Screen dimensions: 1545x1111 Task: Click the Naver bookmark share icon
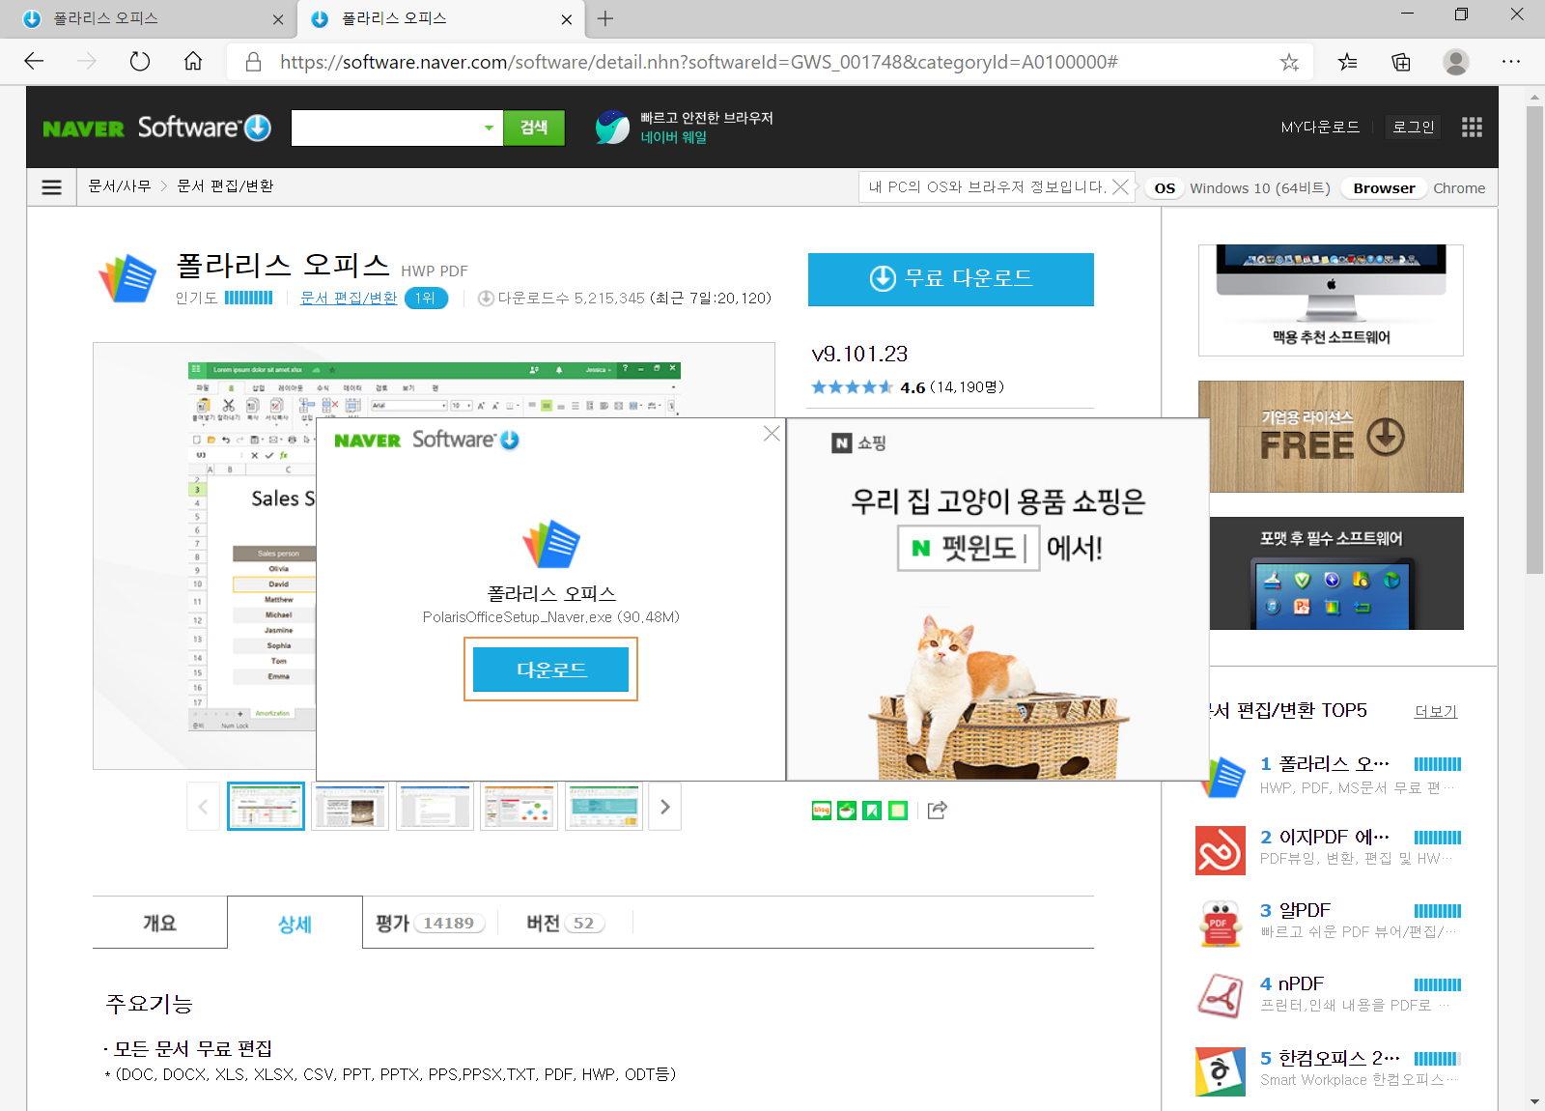872,811
